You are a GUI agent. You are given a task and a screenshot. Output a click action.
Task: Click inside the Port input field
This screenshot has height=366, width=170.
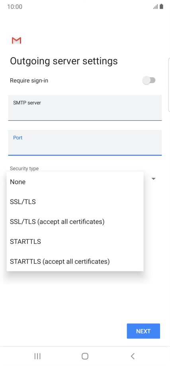coord(85,143)
